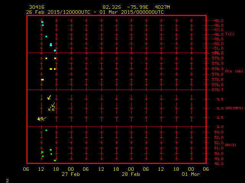Click the cyan temperature point near -48.5
Screen dimensions: 245x183
(x=46, y=37)
